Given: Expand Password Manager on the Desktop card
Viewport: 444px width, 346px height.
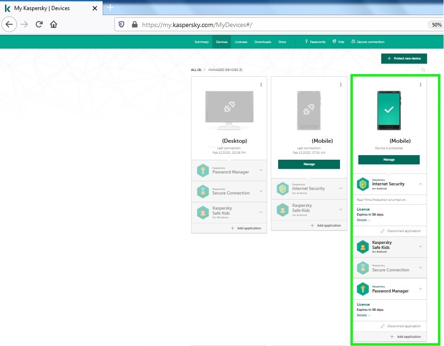Looking at the screenshot, I should click(x=261, y=170).
